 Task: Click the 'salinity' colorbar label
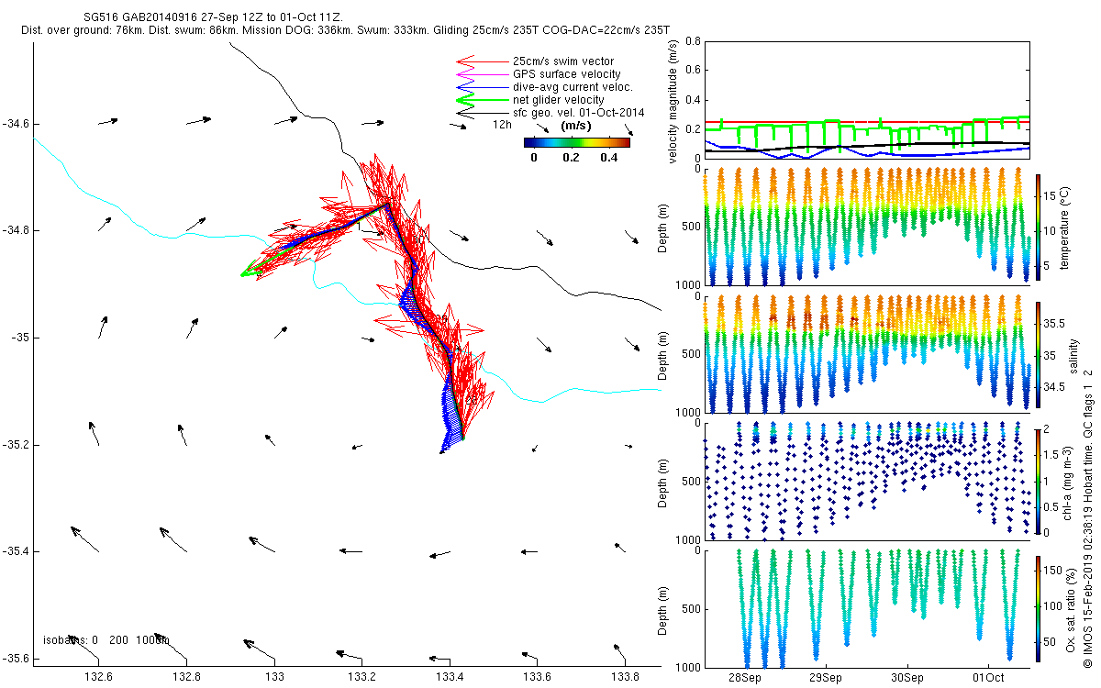(1074, 355)
